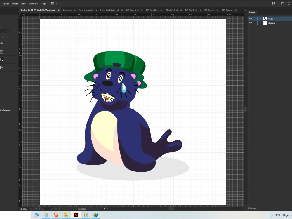Click the +Seal layer thumbnail
This screenshot has width=292, height=219.
[x=265, y=19]
